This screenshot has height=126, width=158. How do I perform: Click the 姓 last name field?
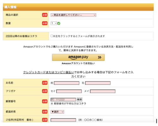point(67,83)
